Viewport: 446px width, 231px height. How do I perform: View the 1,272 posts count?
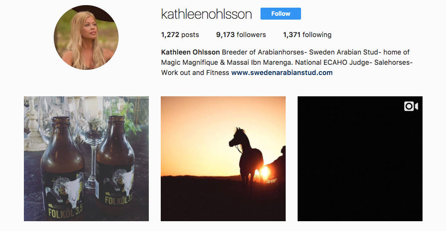tap(180, 35)
